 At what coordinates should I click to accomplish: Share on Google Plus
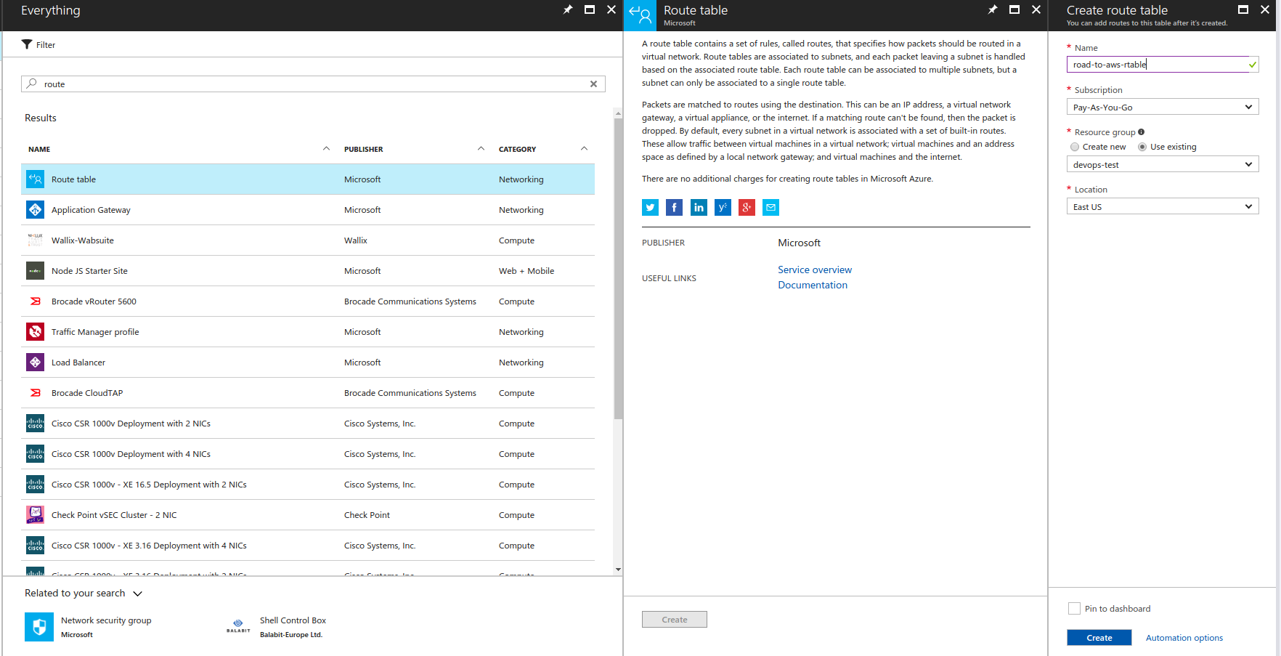click(x=747, y=208)
